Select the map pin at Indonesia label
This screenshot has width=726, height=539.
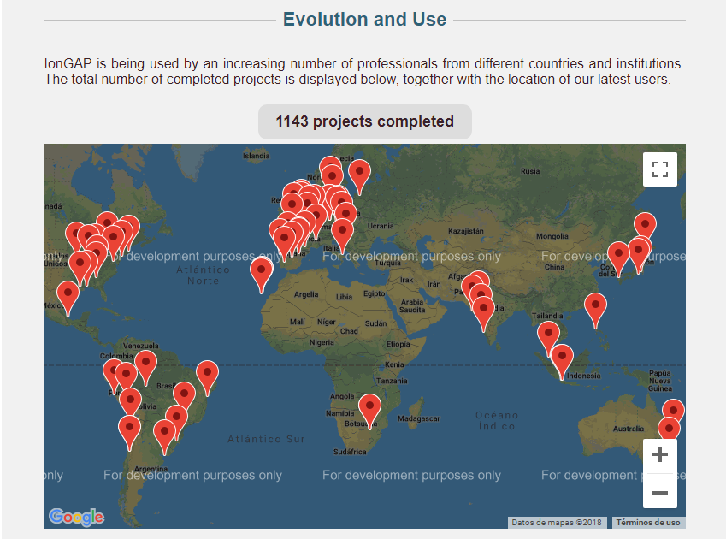562,358
